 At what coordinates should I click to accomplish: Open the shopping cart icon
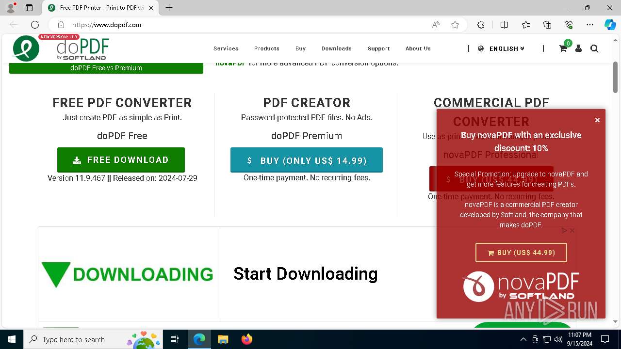point(563,48)
